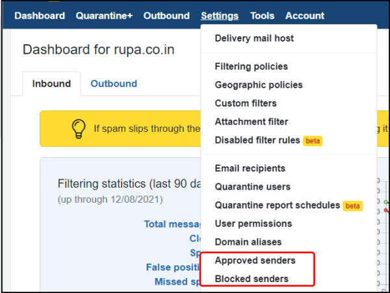Open Blocked senders list
The image size is (390, 293).
(252, 279)
